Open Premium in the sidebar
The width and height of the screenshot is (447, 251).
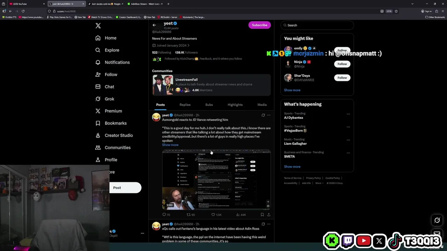pos(109,111)
